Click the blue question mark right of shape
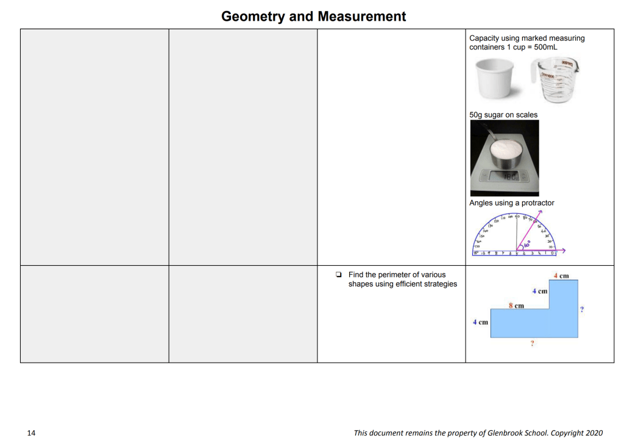 pyautogui.click(x=582, y=310)
